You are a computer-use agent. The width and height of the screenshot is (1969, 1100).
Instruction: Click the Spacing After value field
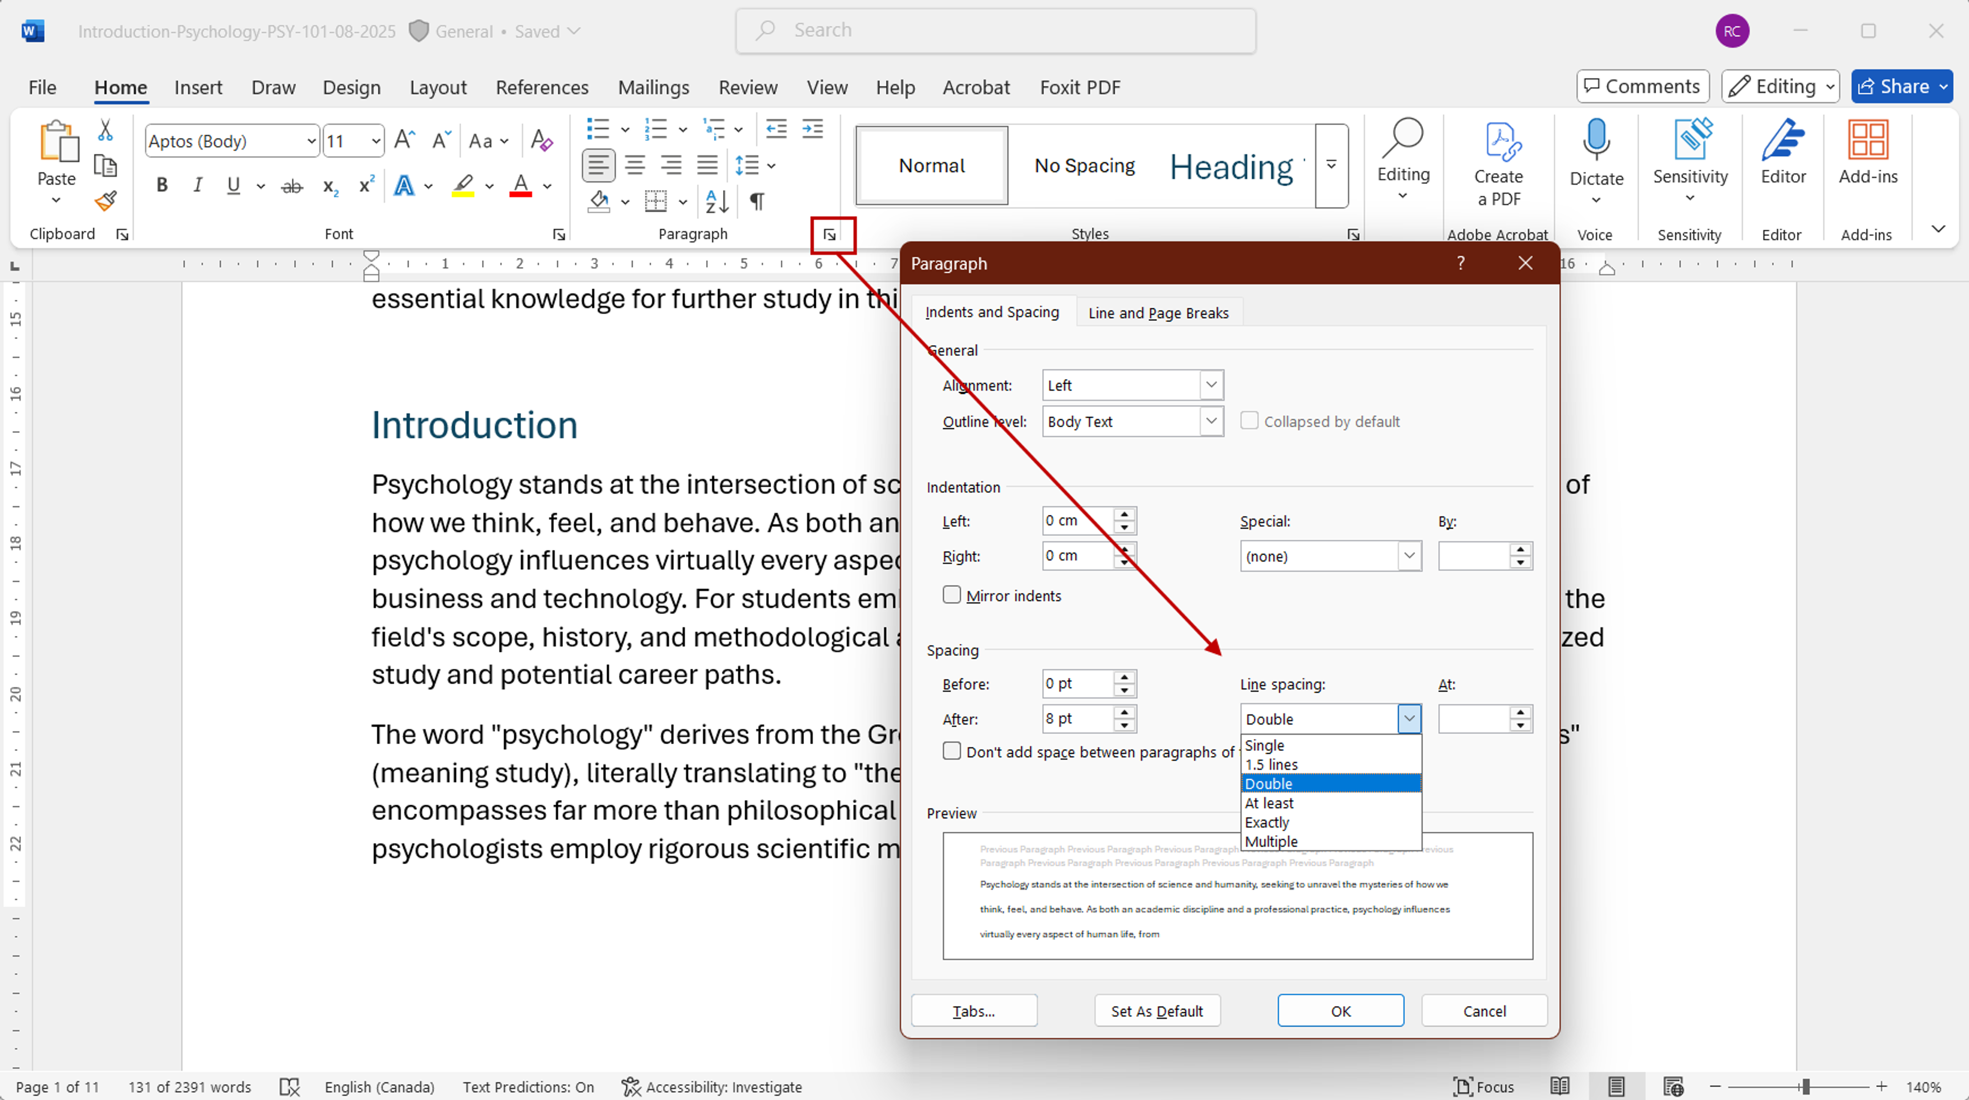[1078, 718]
